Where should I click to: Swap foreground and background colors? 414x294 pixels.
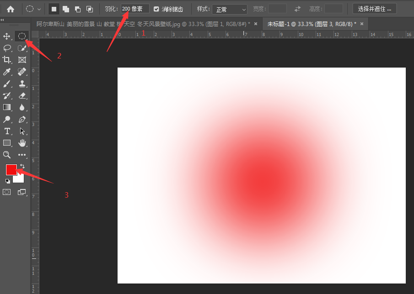(22, 166)
